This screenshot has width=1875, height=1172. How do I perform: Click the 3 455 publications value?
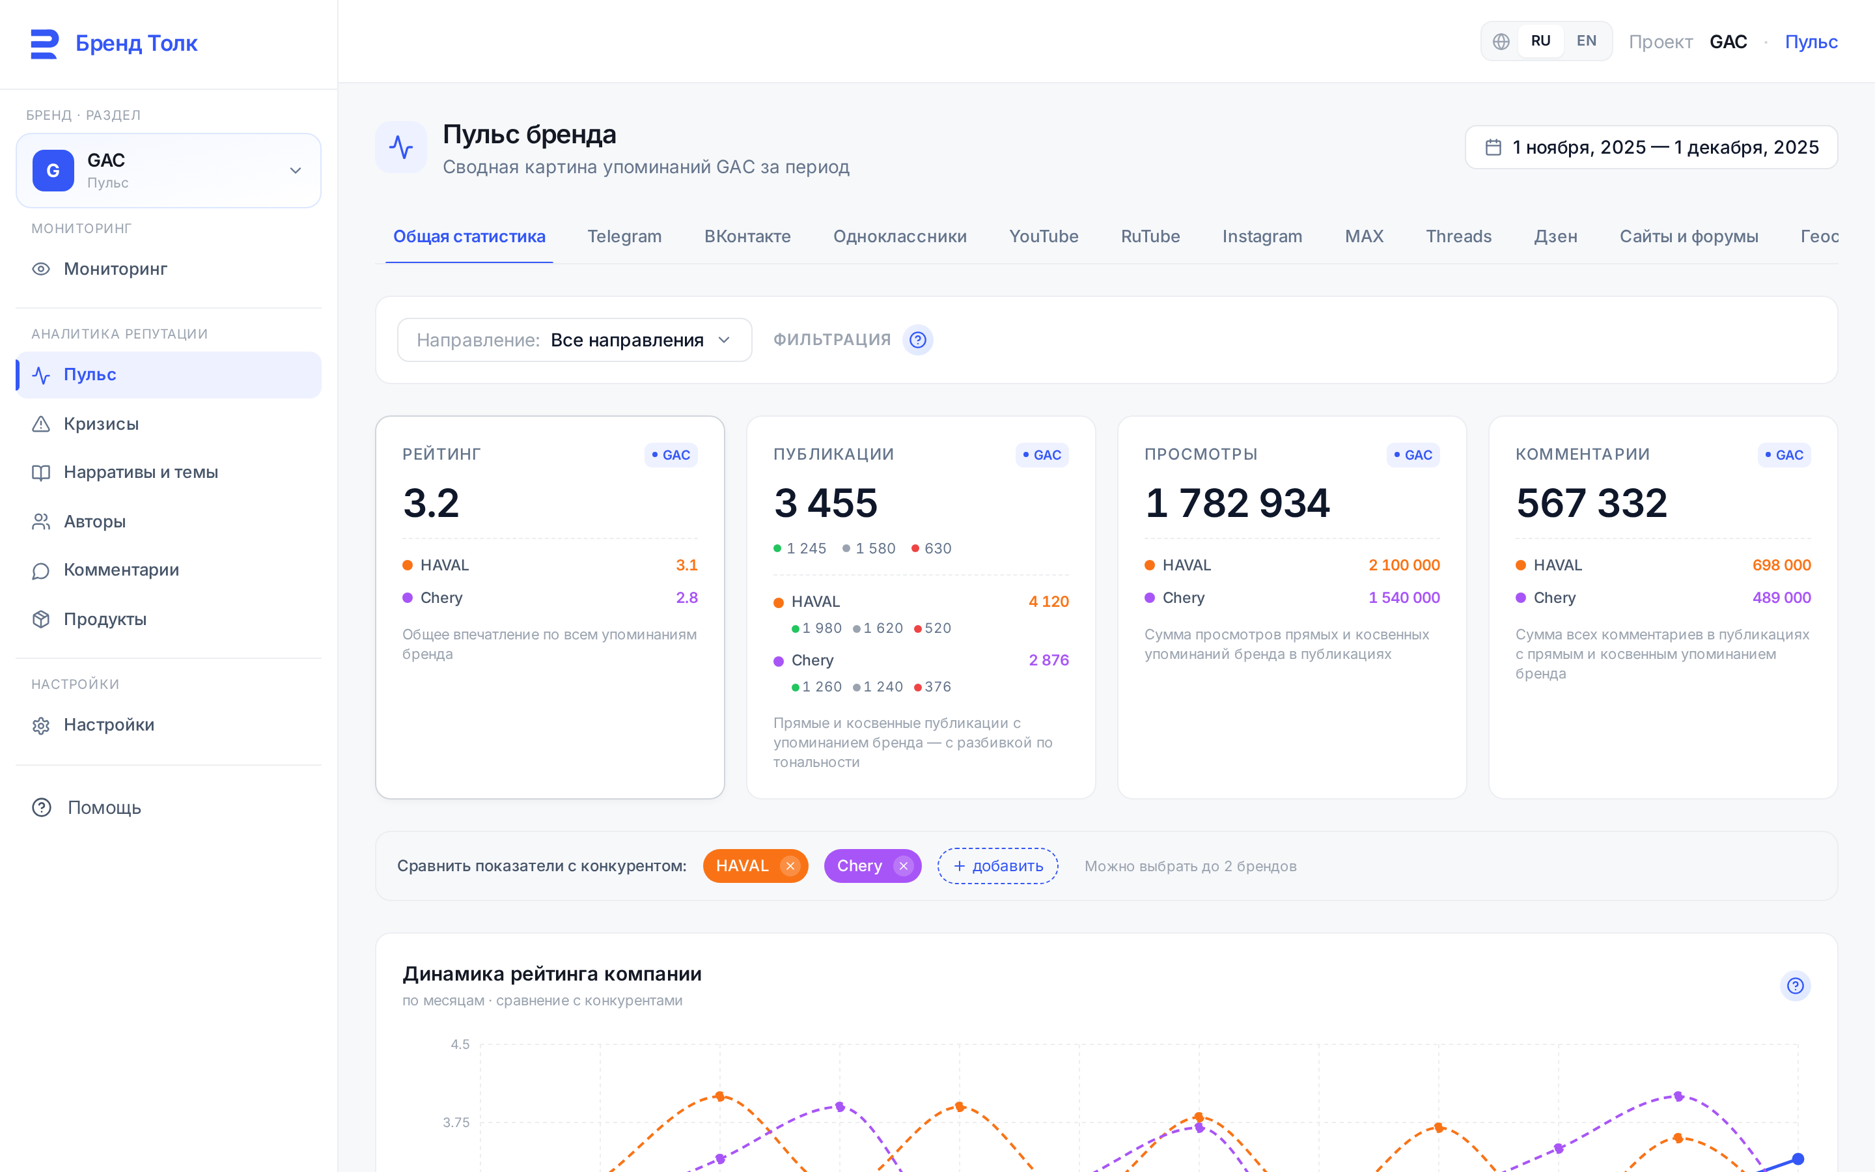pos(826,503)
